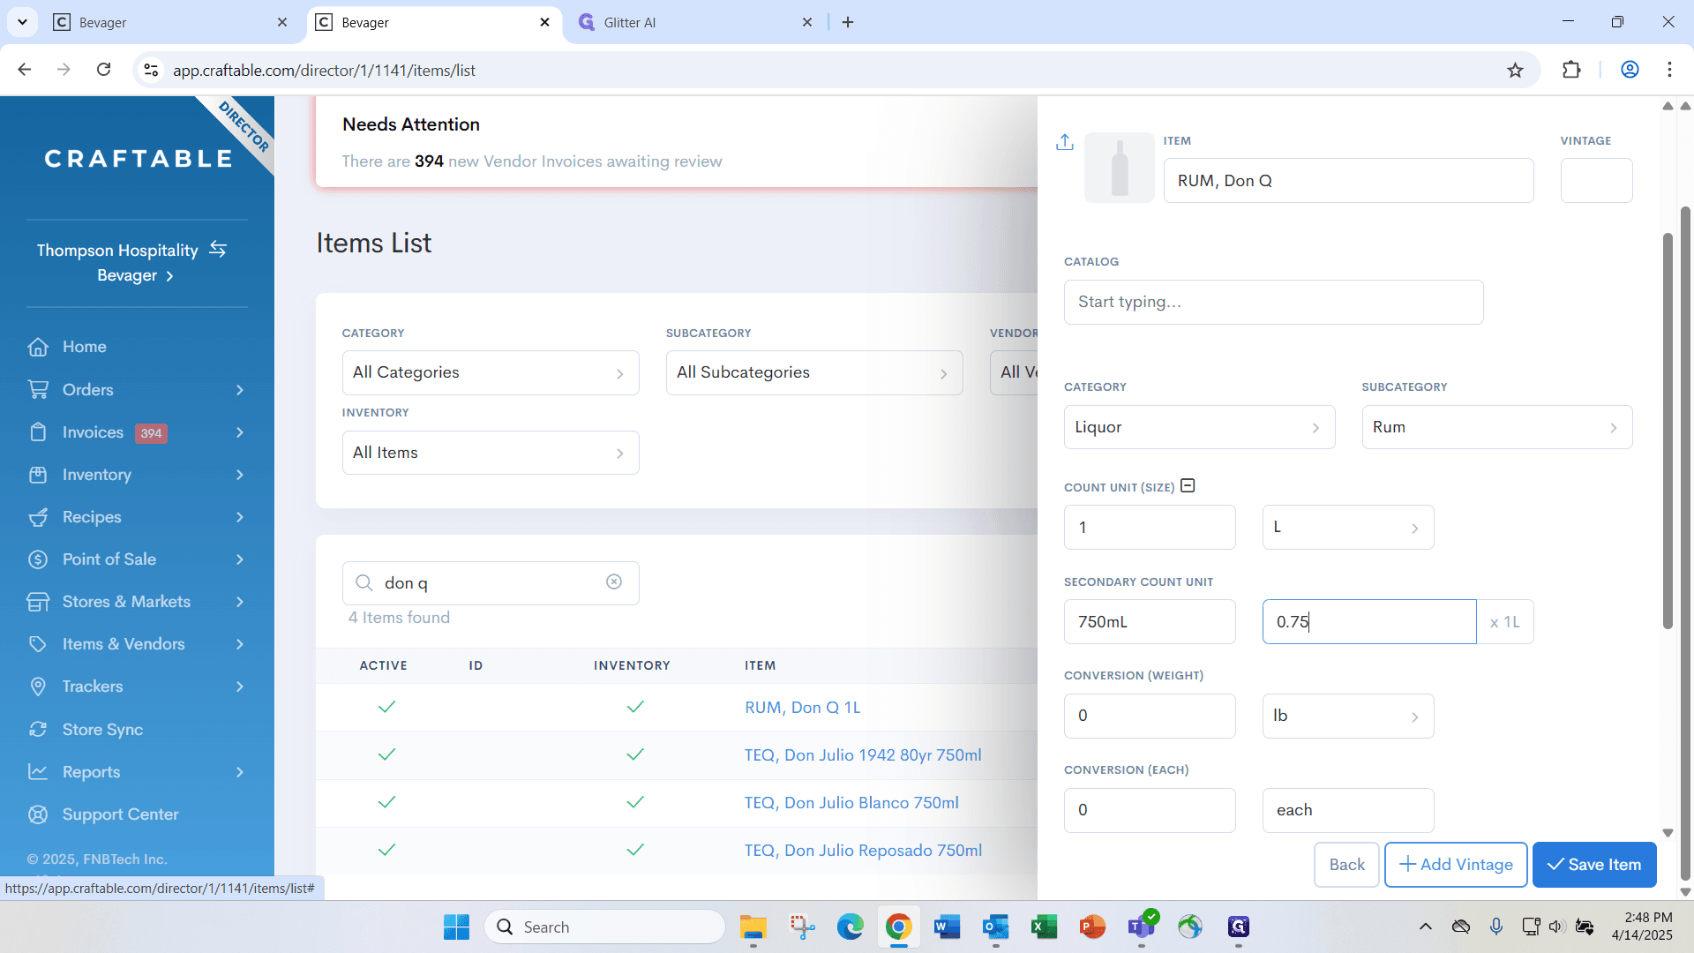This screenshot has width=1694, height=953.
Task: Open the RUM, Don Q 1L item link
Action: [x=802, y=708]
